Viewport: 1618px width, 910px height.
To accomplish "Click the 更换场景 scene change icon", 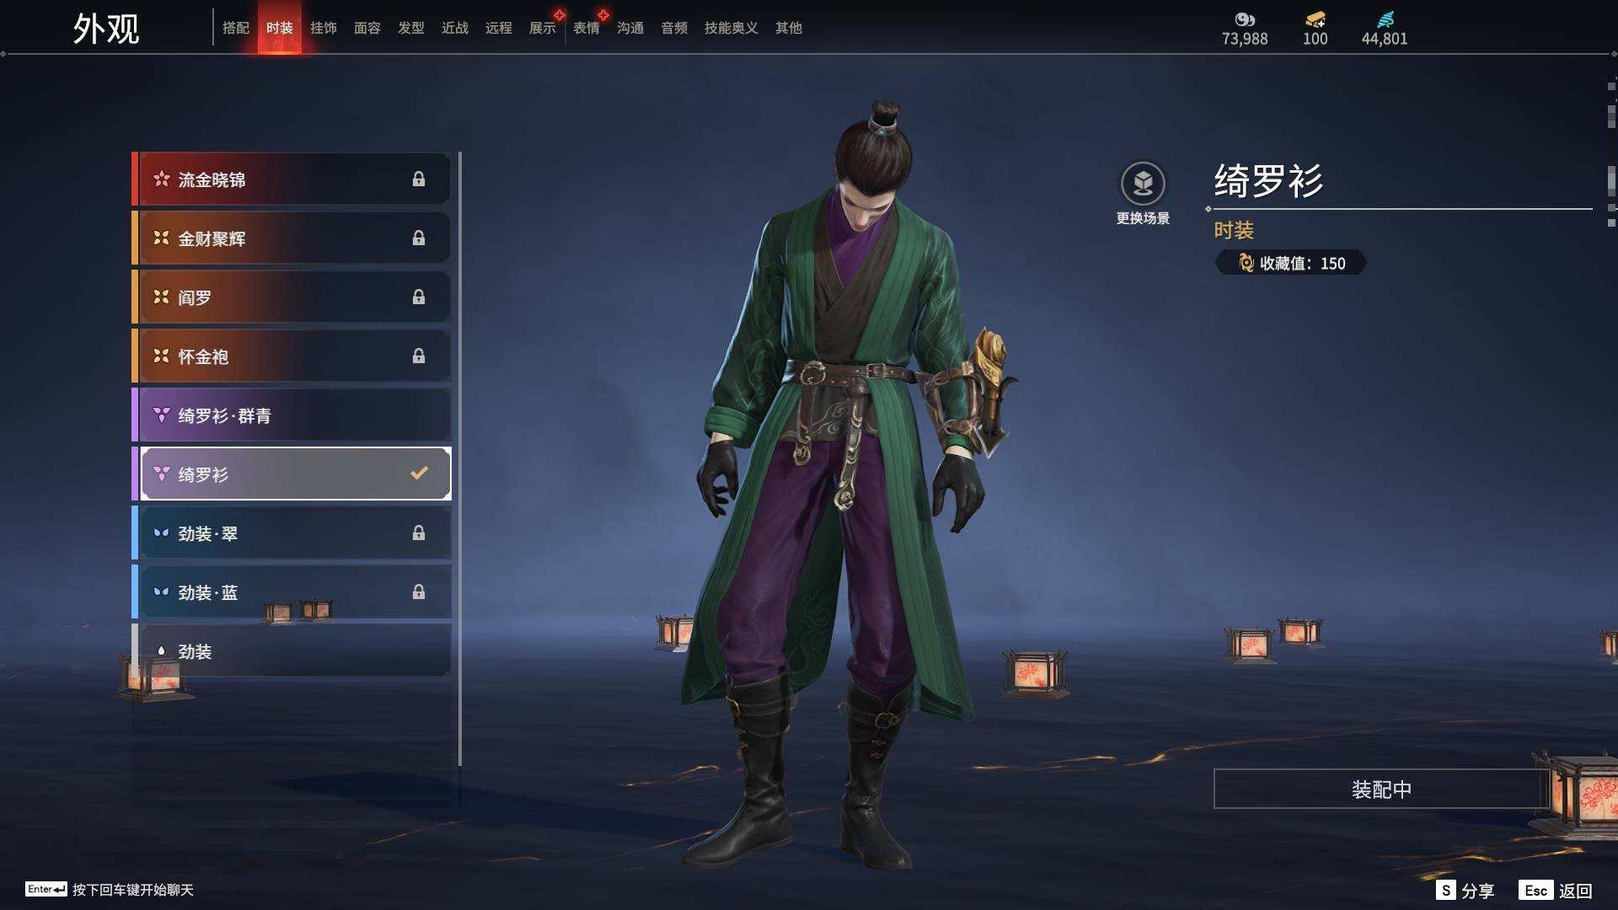I will (x=1143, y=184).
